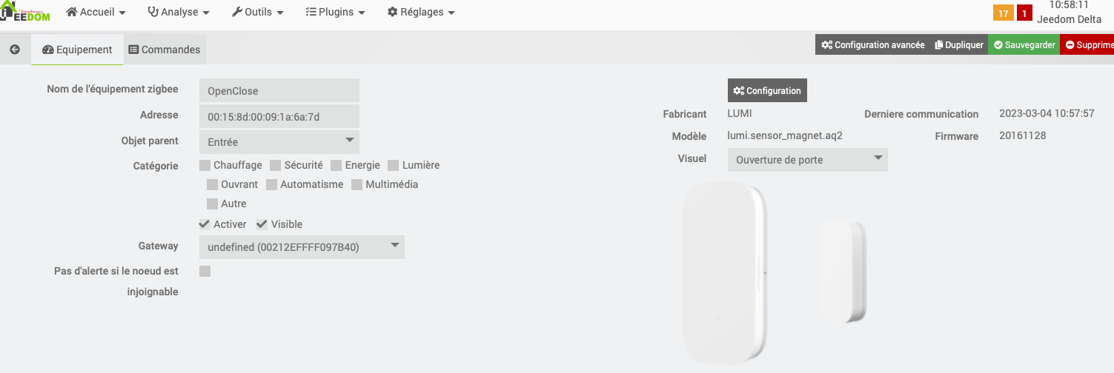Image resolution: width=1114 pixels, height=373 pixels.
Task: Click the red 1 alert badge
Action: click(x=1024, y=13)
